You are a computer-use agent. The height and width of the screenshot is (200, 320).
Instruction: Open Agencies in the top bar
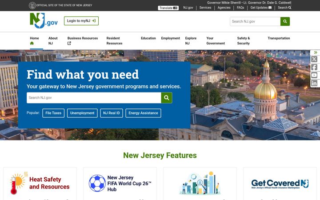[x=224, y=8]
